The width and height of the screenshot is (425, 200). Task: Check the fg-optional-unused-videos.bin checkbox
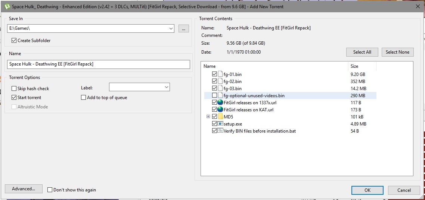tap(214, 95)
